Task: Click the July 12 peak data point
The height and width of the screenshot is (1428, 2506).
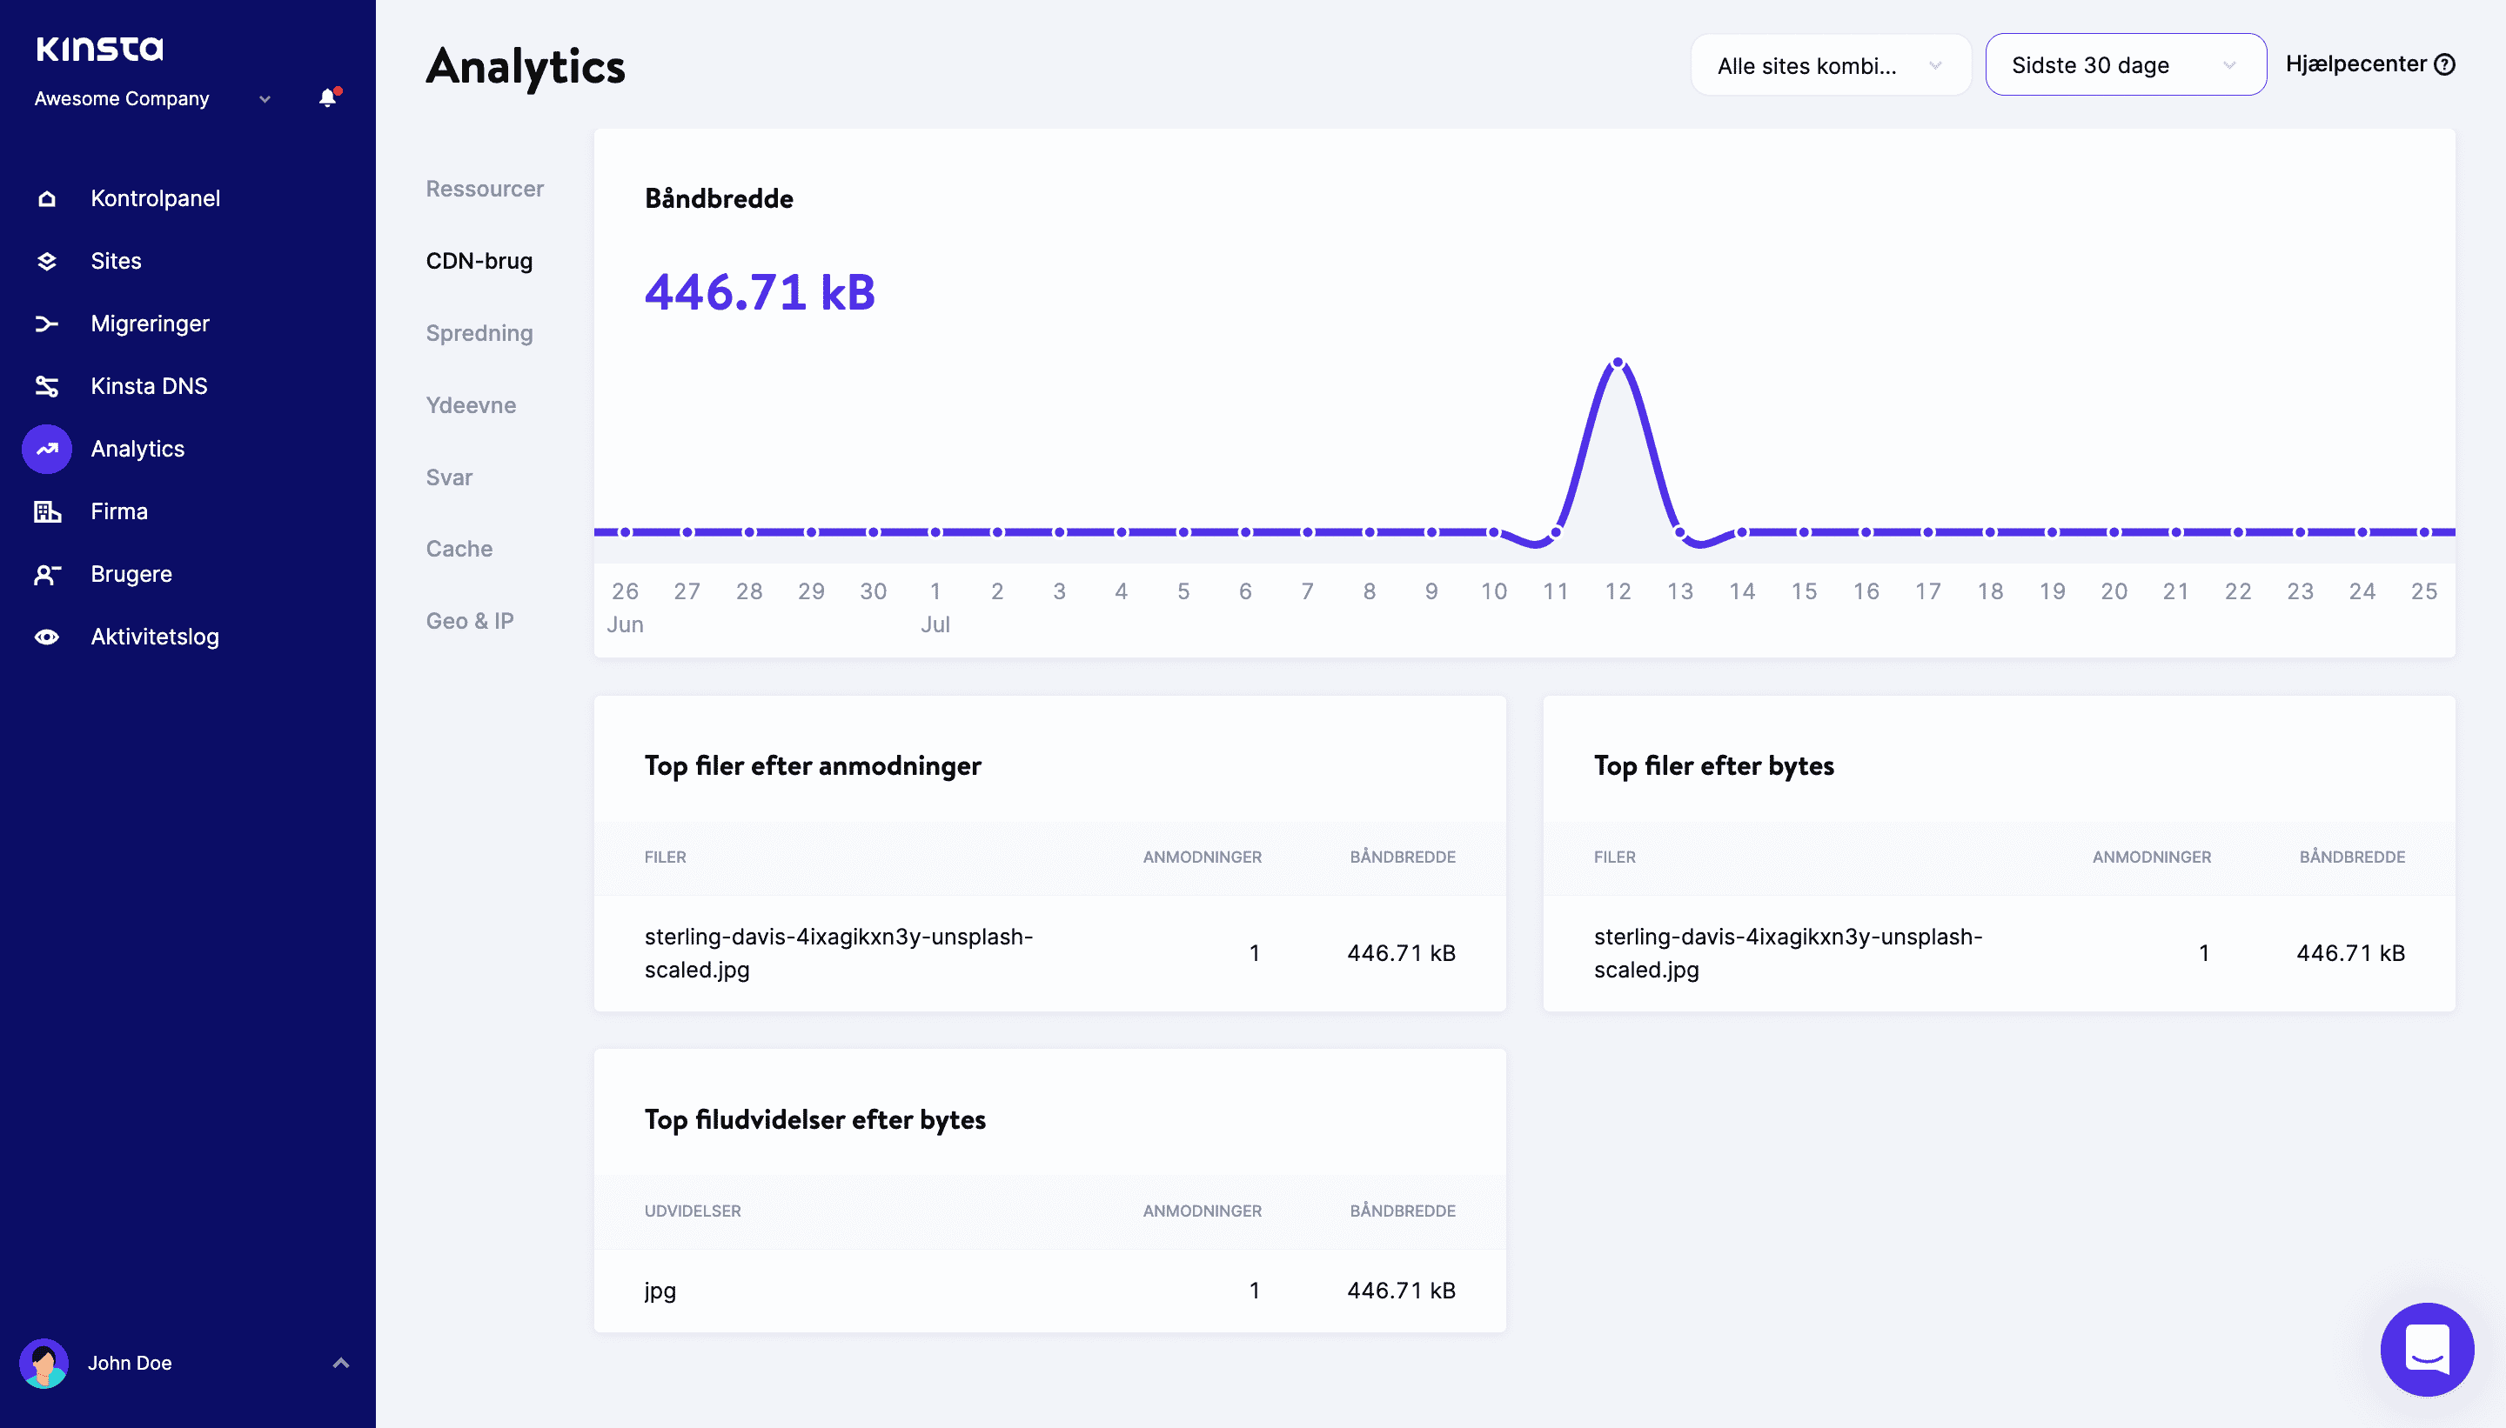Action: pos(1617,363)
